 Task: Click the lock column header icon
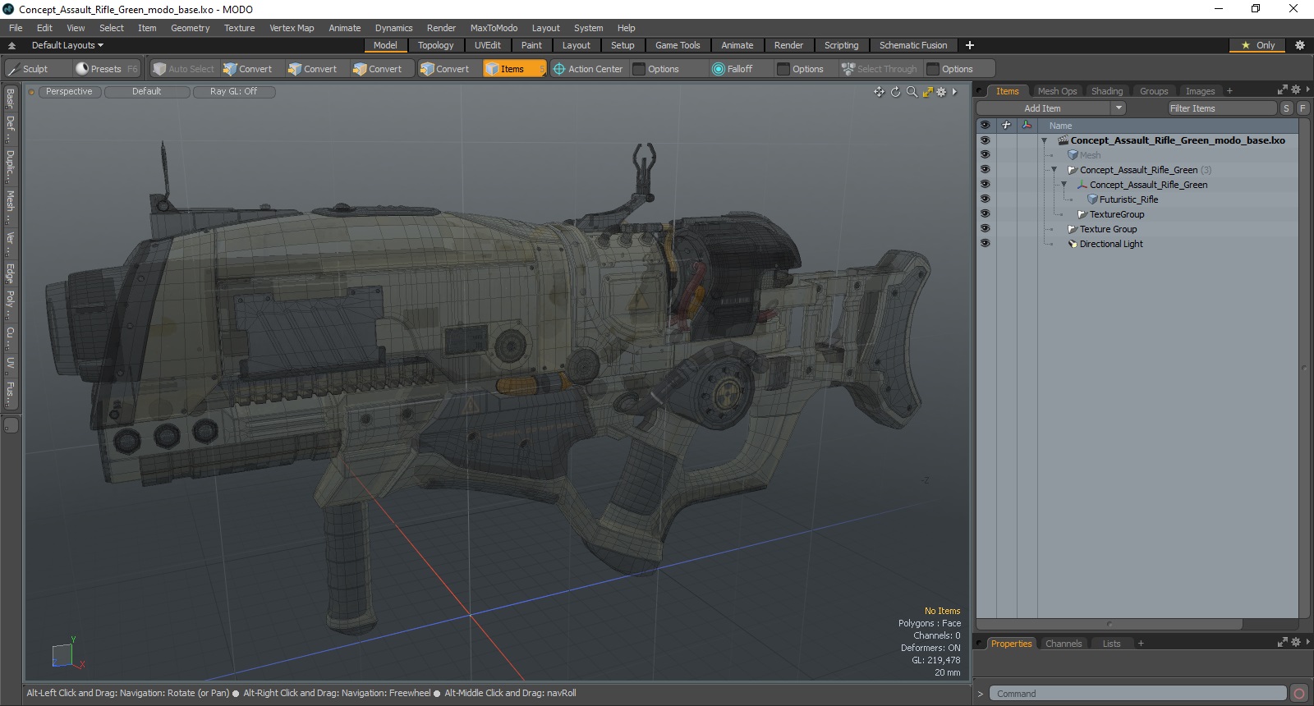point(1006,125)
